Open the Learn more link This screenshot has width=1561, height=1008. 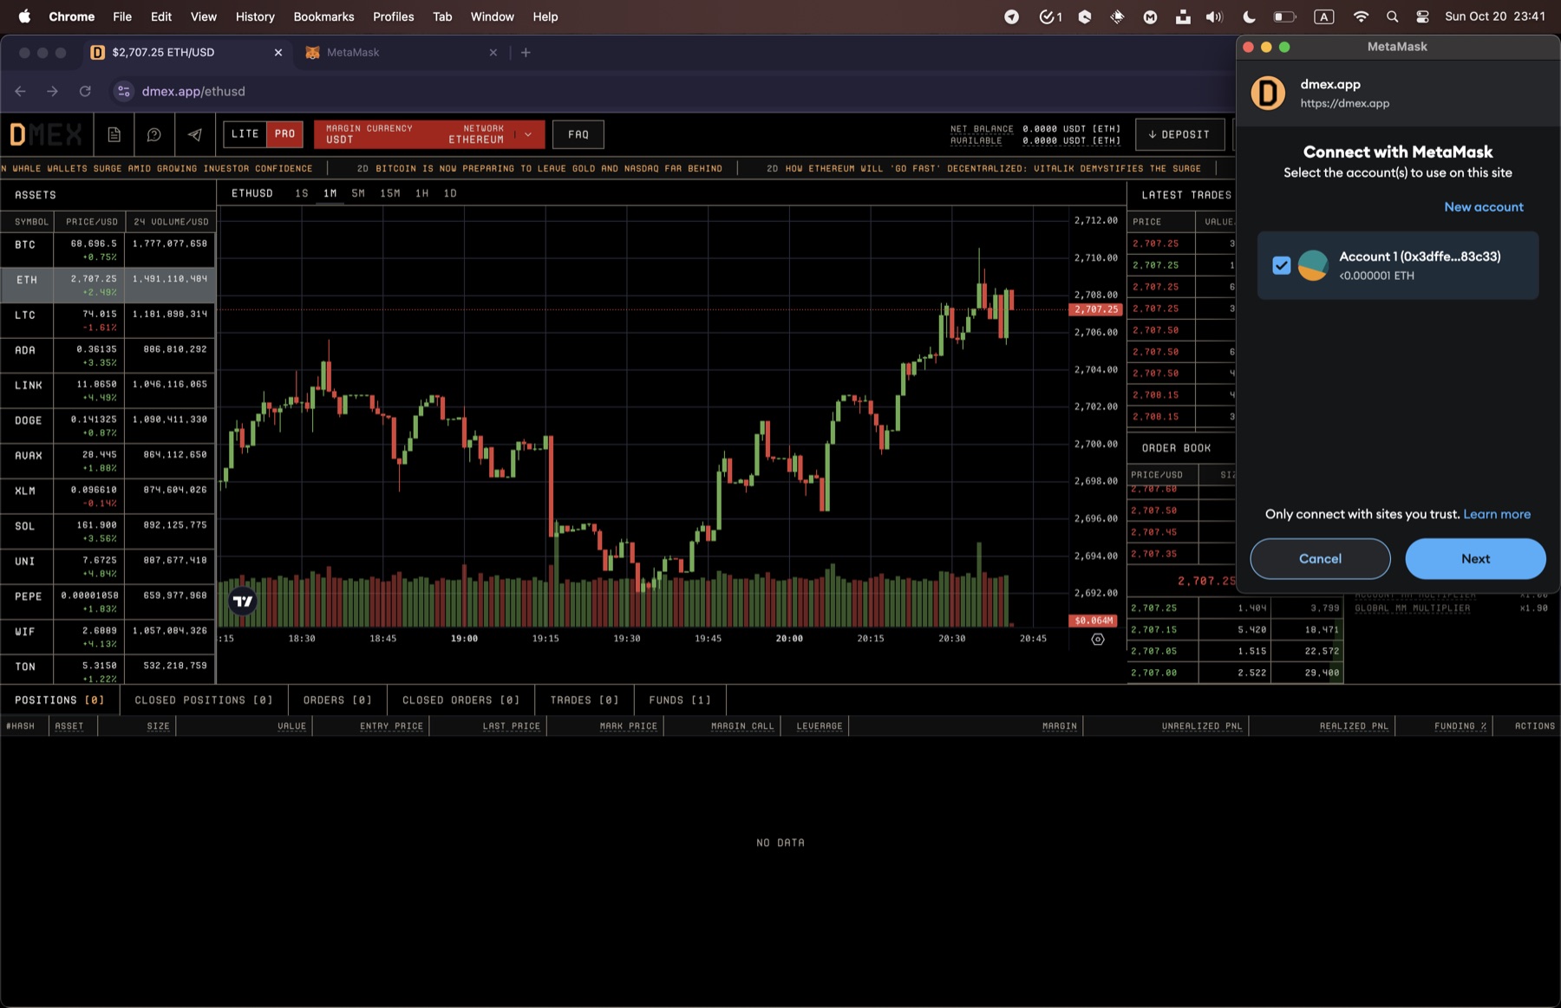[1497, 514]
